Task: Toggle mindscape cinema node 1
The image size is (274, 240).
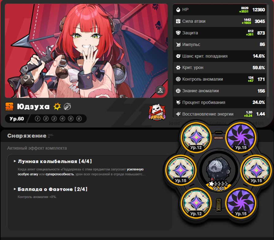Action: point(38,119)
